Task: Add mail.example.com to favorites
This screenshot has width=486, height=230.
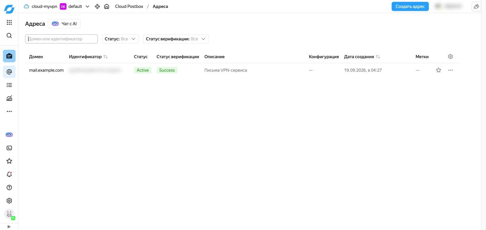Action: coord(438,70)
